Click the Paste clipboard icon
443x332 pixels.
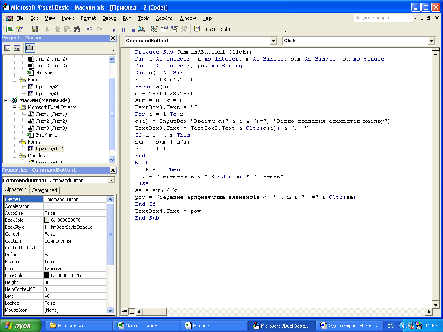(x=67, y=29)
